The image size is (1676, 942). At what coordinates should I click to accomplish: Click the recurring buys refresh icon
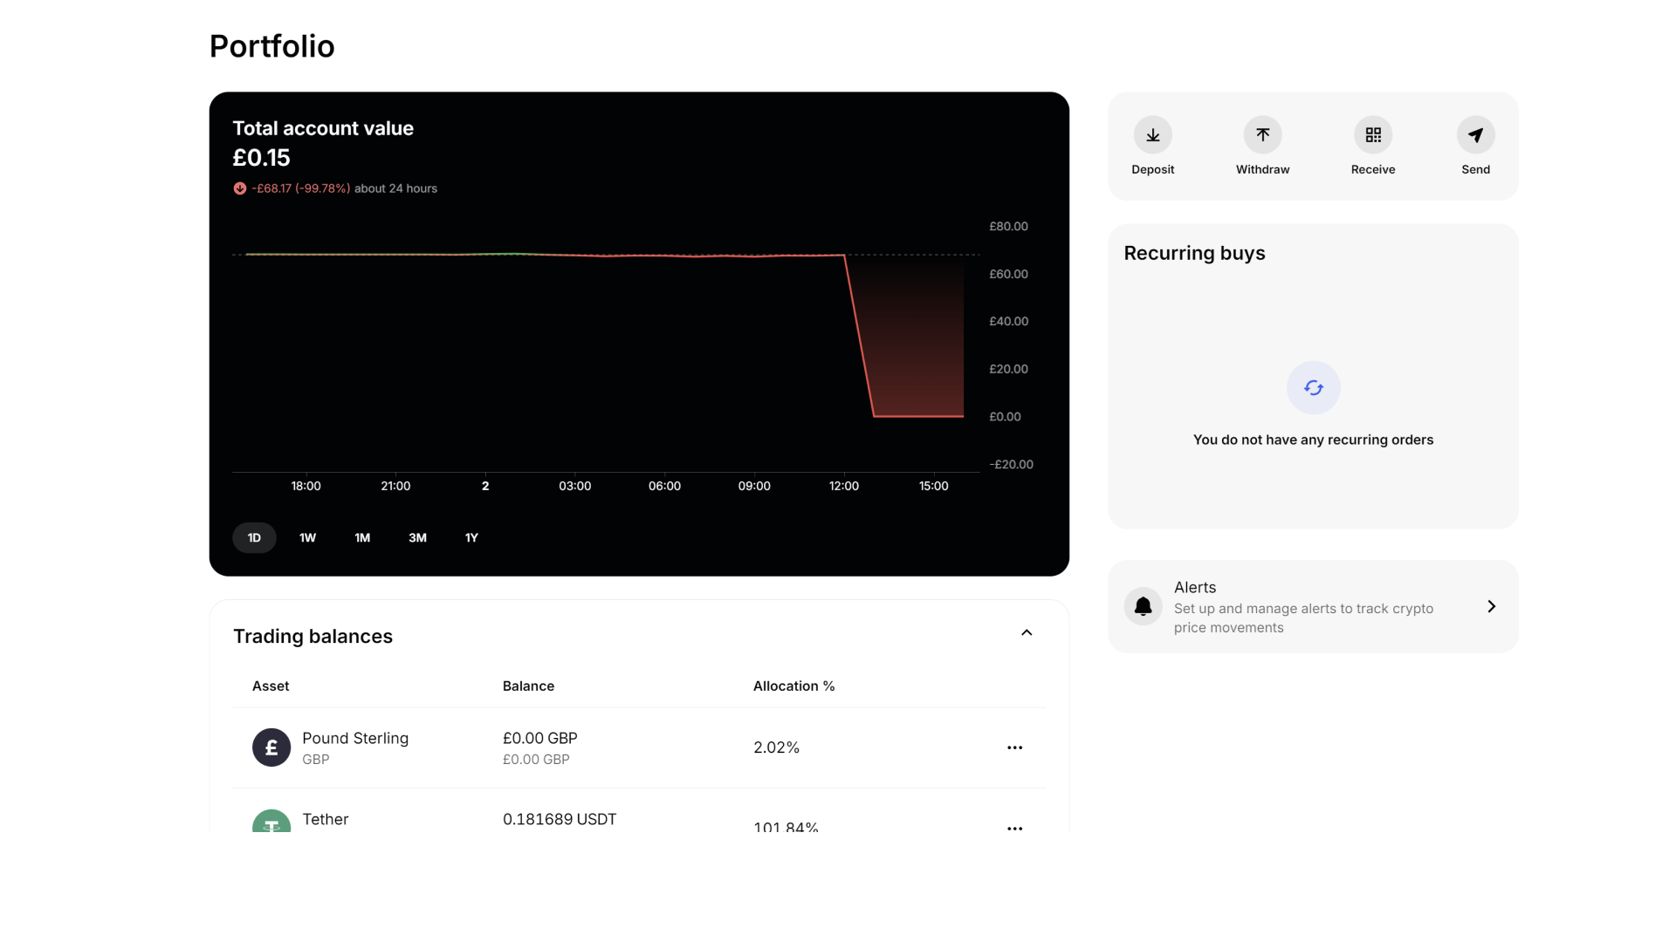[1314, 387]
